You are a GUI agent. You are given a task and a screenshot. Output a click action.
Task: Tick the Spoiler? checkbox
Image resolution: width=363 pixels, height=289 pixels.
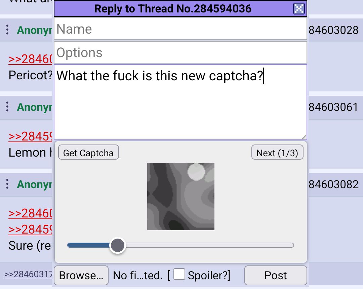point(179,274)
